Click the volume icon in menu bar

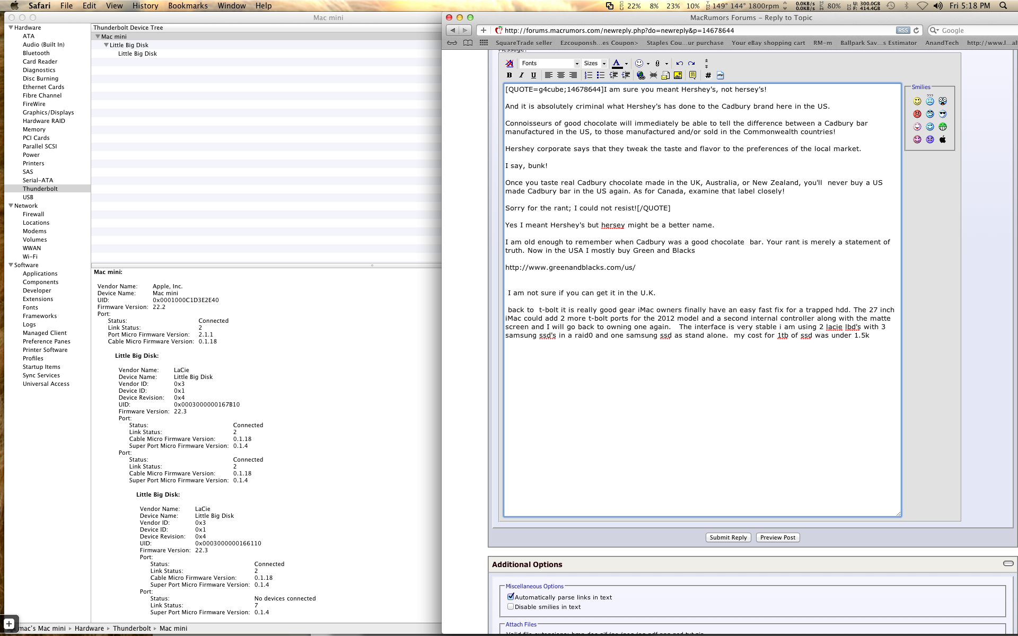tap(938, 6)
